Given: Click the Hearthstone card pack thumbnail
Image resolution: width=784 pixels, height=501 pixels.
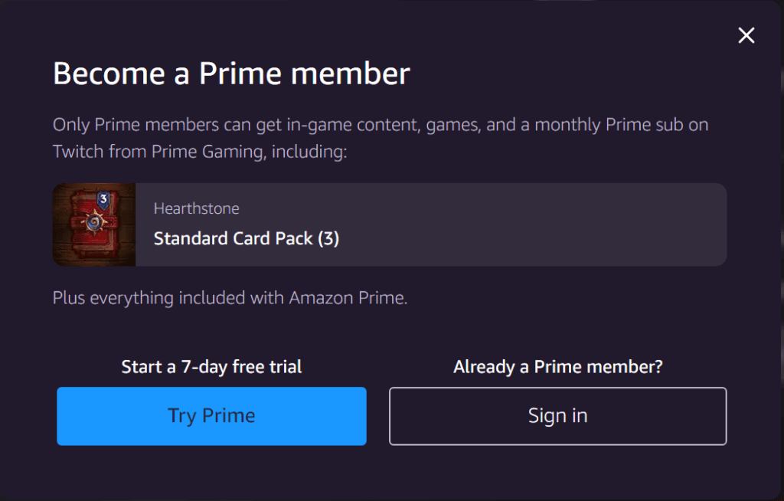Looking at the screenshot, I should click(x=93, y=224).
